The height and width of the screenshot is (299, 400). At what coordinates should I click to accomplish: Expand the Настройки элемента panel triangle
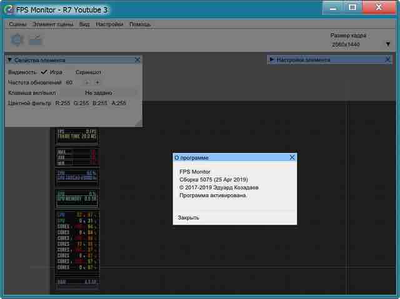(x=272, y=60)
